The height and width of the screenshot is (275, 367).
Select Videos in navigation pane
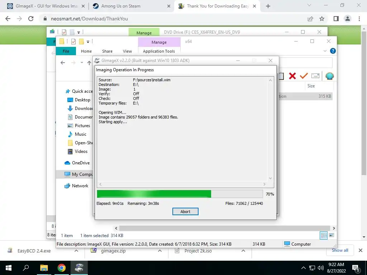(78, 151)
